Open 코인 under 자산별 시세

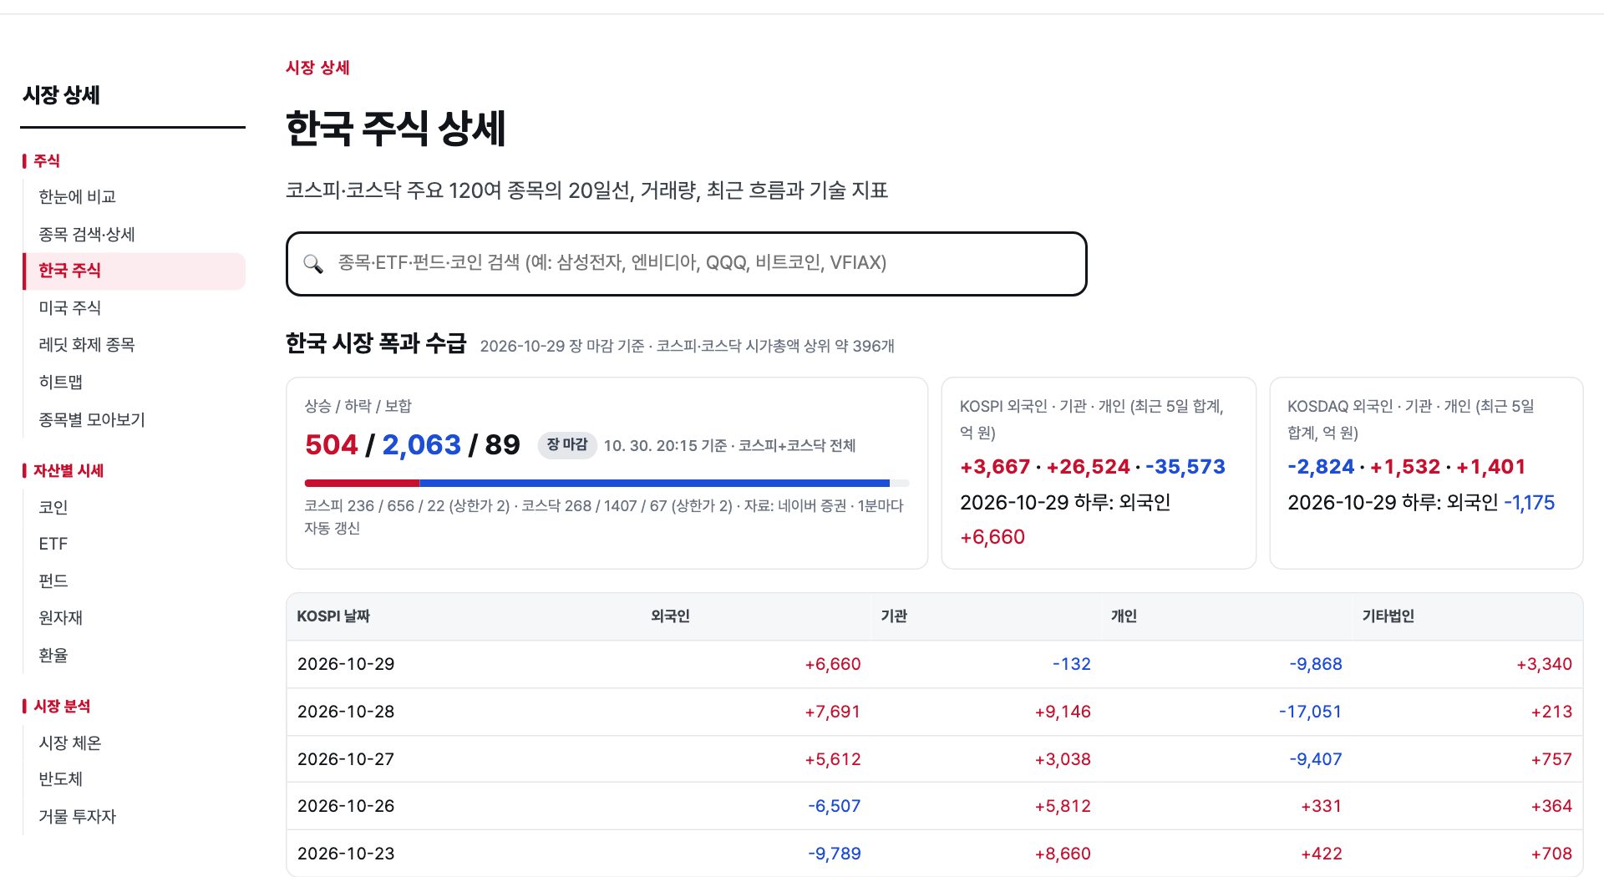click(53, 507)
